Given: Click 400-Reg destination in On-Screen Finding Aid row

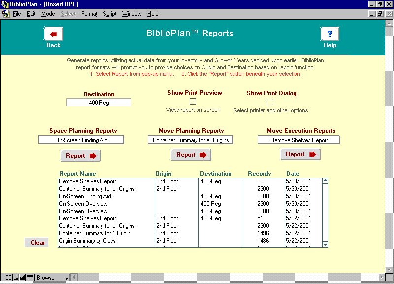Looking at the screenshot, I should pyautogui.click(x=211, y=196).
